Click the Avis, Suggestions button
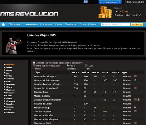146x125 pixels. (x=110, y=2)
